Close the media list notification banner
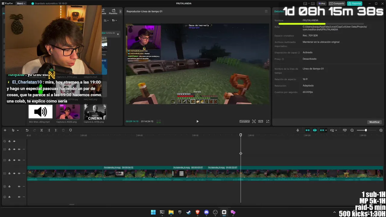This screenshot has width=386, height=217. [x=118, y=34]
